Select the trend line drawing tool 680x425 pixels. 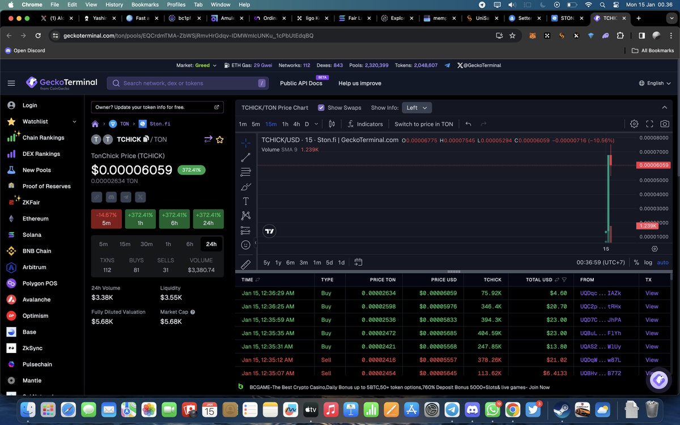pos(245,158)
